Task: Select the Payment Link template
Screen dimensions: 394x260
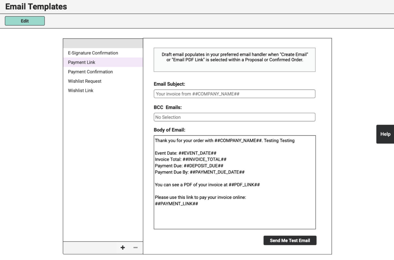Action: 81,62
